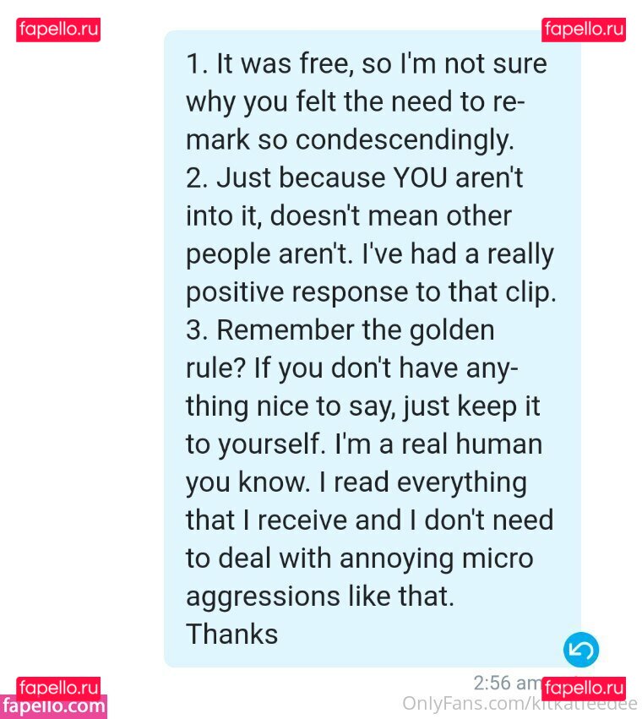Click the blue circular reply arrow icon
Image resolution: width=642 pixels, height=719 pixels.
[x=581, y=650]
